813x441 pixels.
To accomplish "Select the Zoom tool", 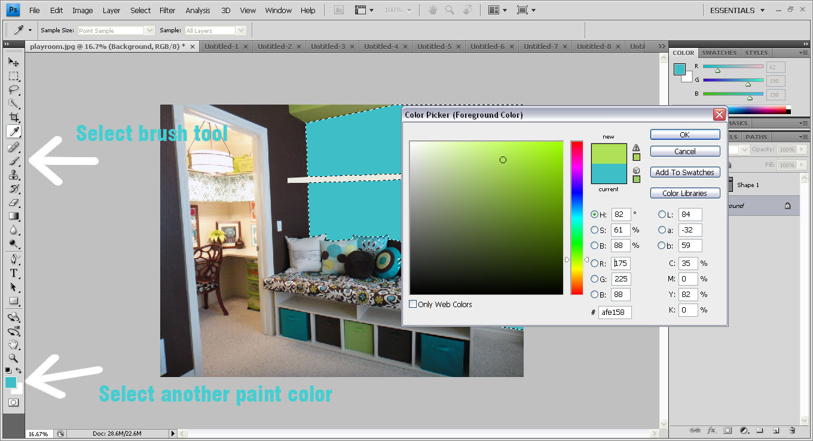I will (13, 359).
